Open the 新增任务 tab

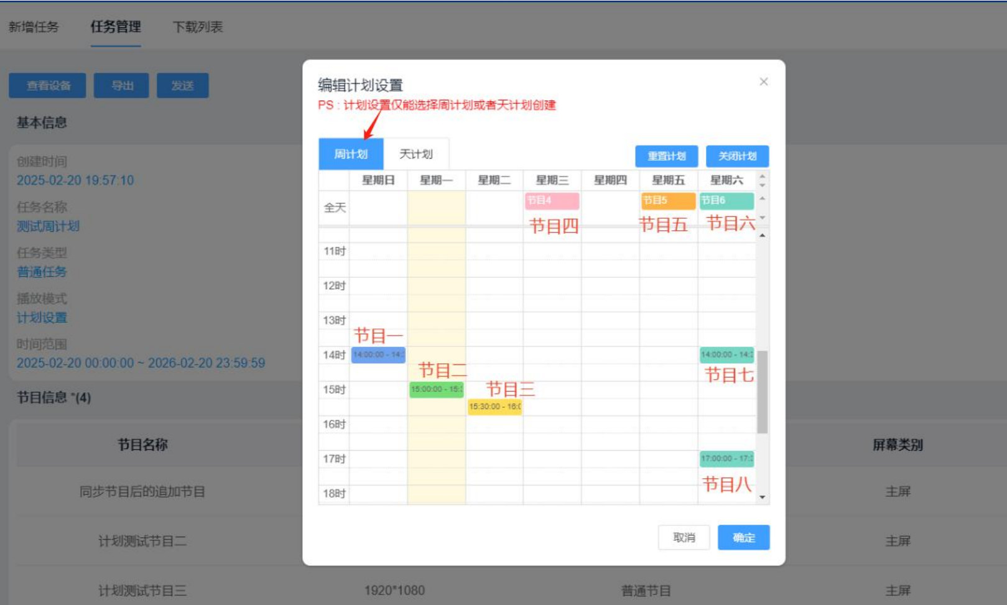click(34, 27)
